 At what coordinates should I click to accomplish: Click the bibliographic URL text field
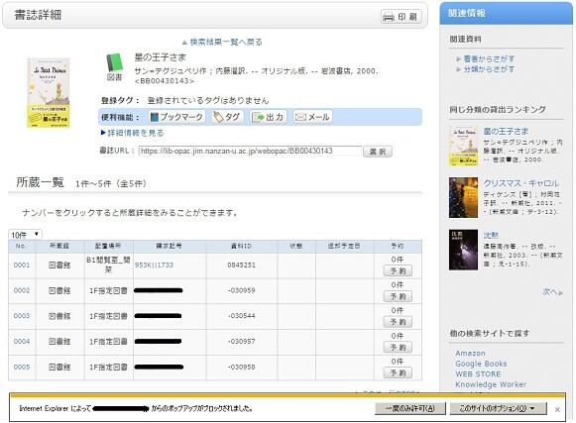point(250,151)
